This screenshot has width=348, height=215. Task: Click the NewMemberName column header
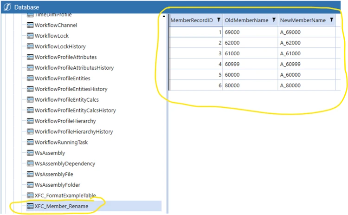coord(303,20)
